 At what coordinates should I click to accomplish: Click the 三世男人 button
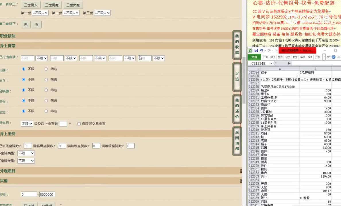pos(31,5)
